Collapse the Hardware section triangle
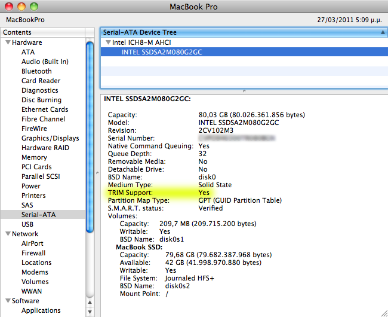 click(x=8, y=42)
